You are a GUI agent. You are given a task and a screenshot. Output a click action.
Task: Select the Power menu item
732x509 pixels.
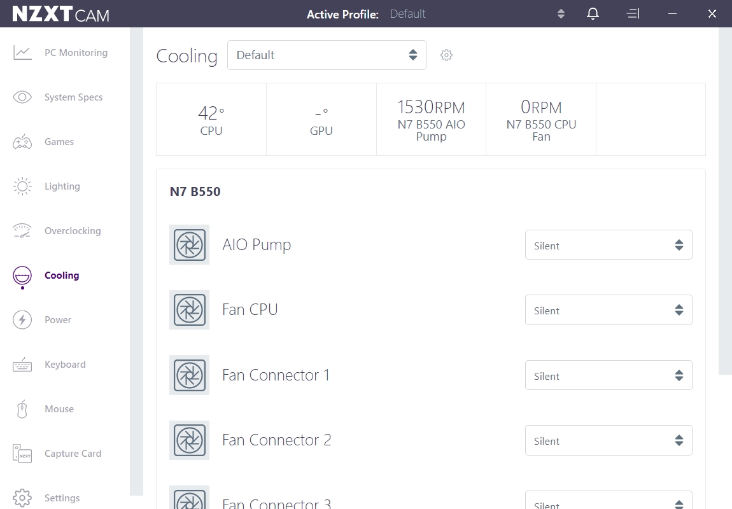58,320
